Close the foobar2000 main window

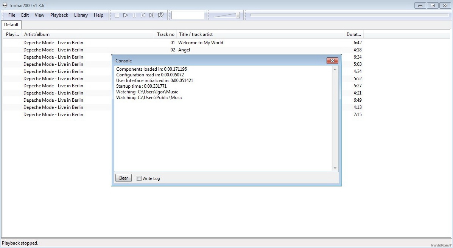445,6
